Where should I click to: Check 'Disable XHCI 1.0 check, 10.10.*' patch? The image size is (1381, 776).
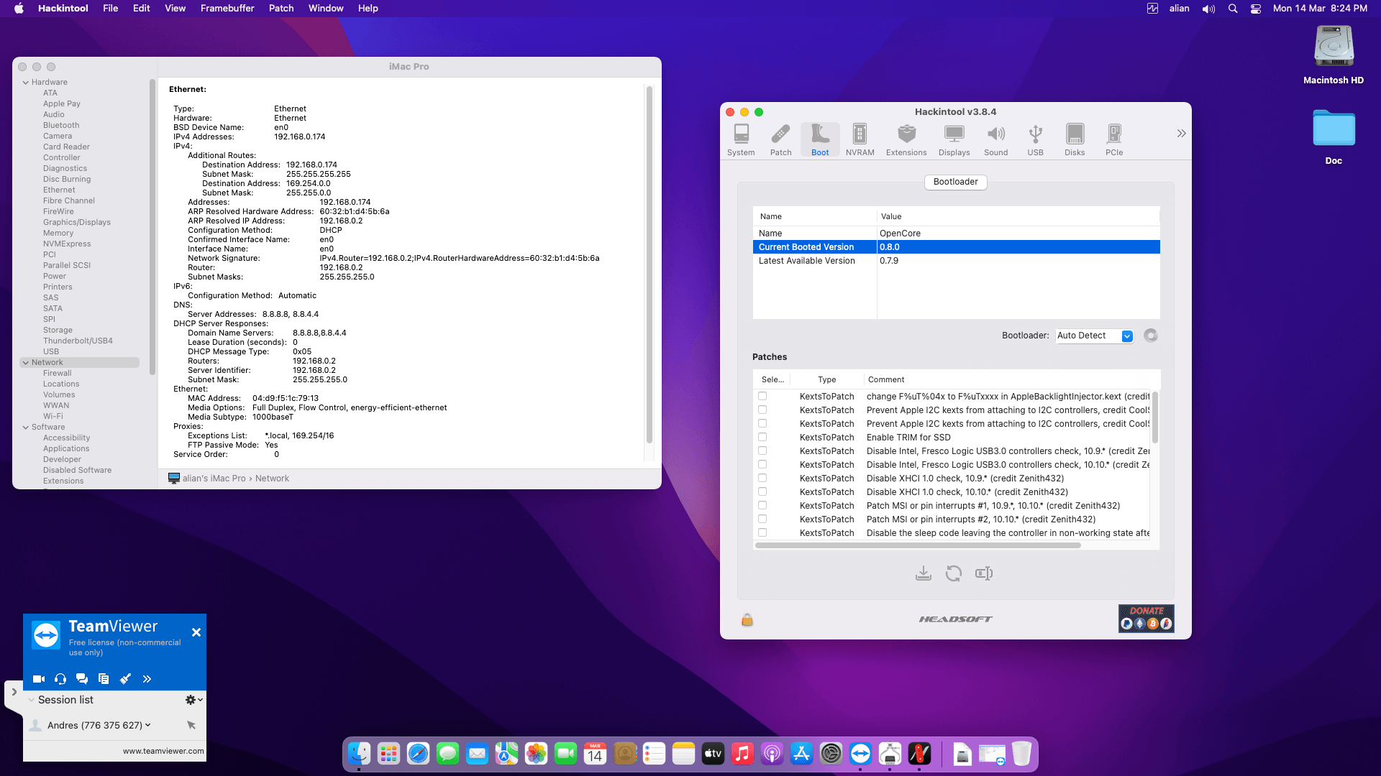762,492
